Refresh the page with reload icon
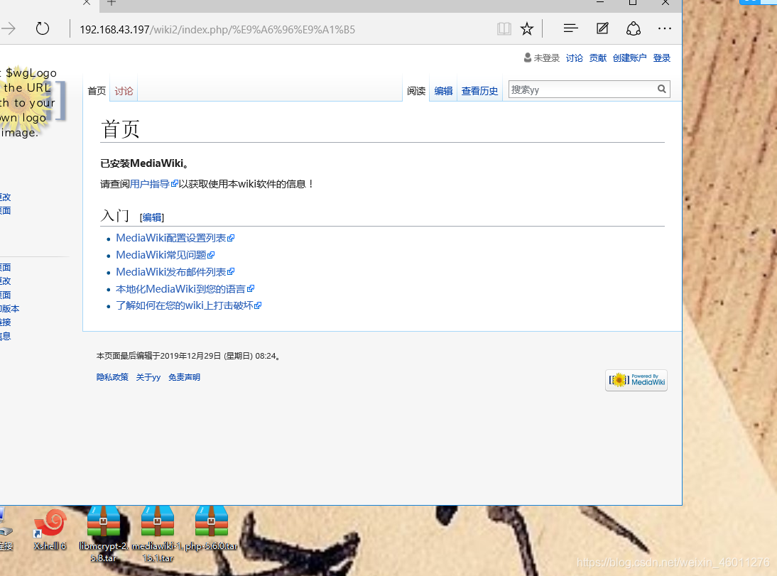The image size is (777, 576). pos(43,28)
